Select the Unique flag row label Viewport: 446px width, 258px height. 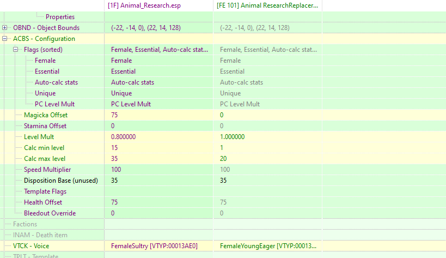(x=45, y=93)
